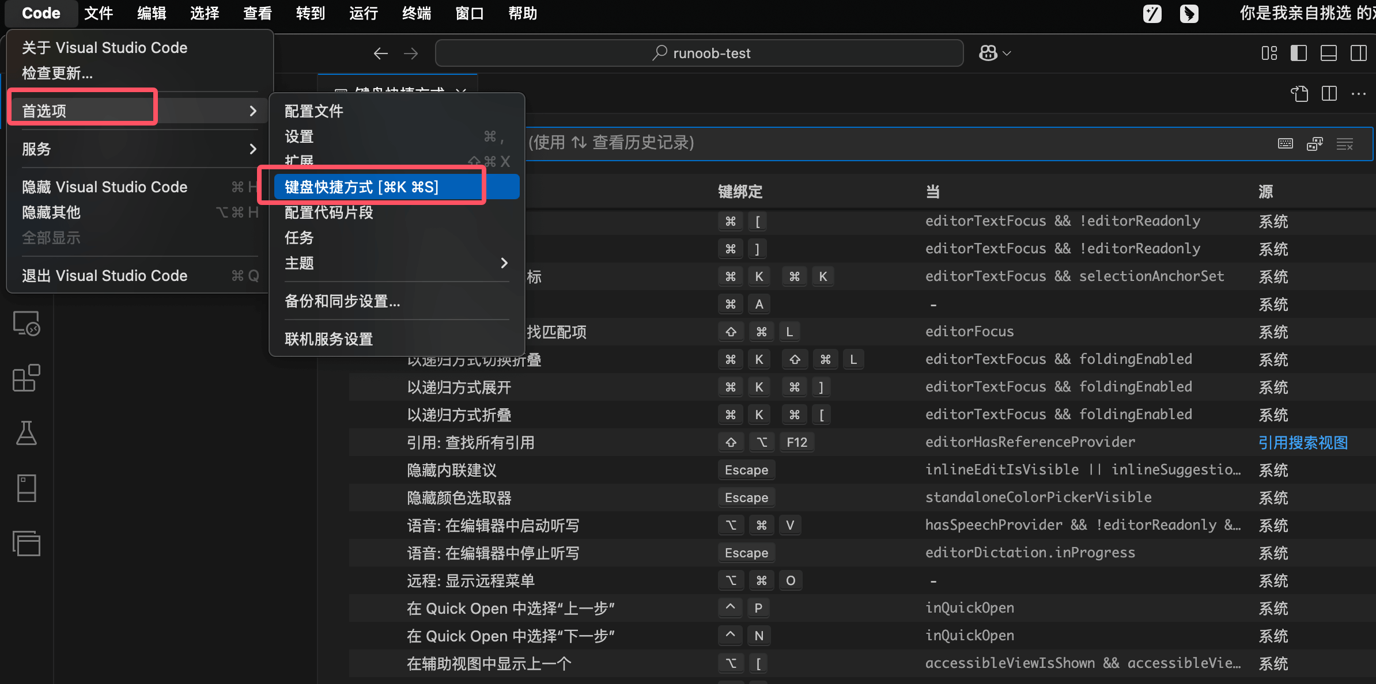Viewport: 1376px width, 684px height.
Task: Split the editor to the right
Action: click(x=1329, y=93)
